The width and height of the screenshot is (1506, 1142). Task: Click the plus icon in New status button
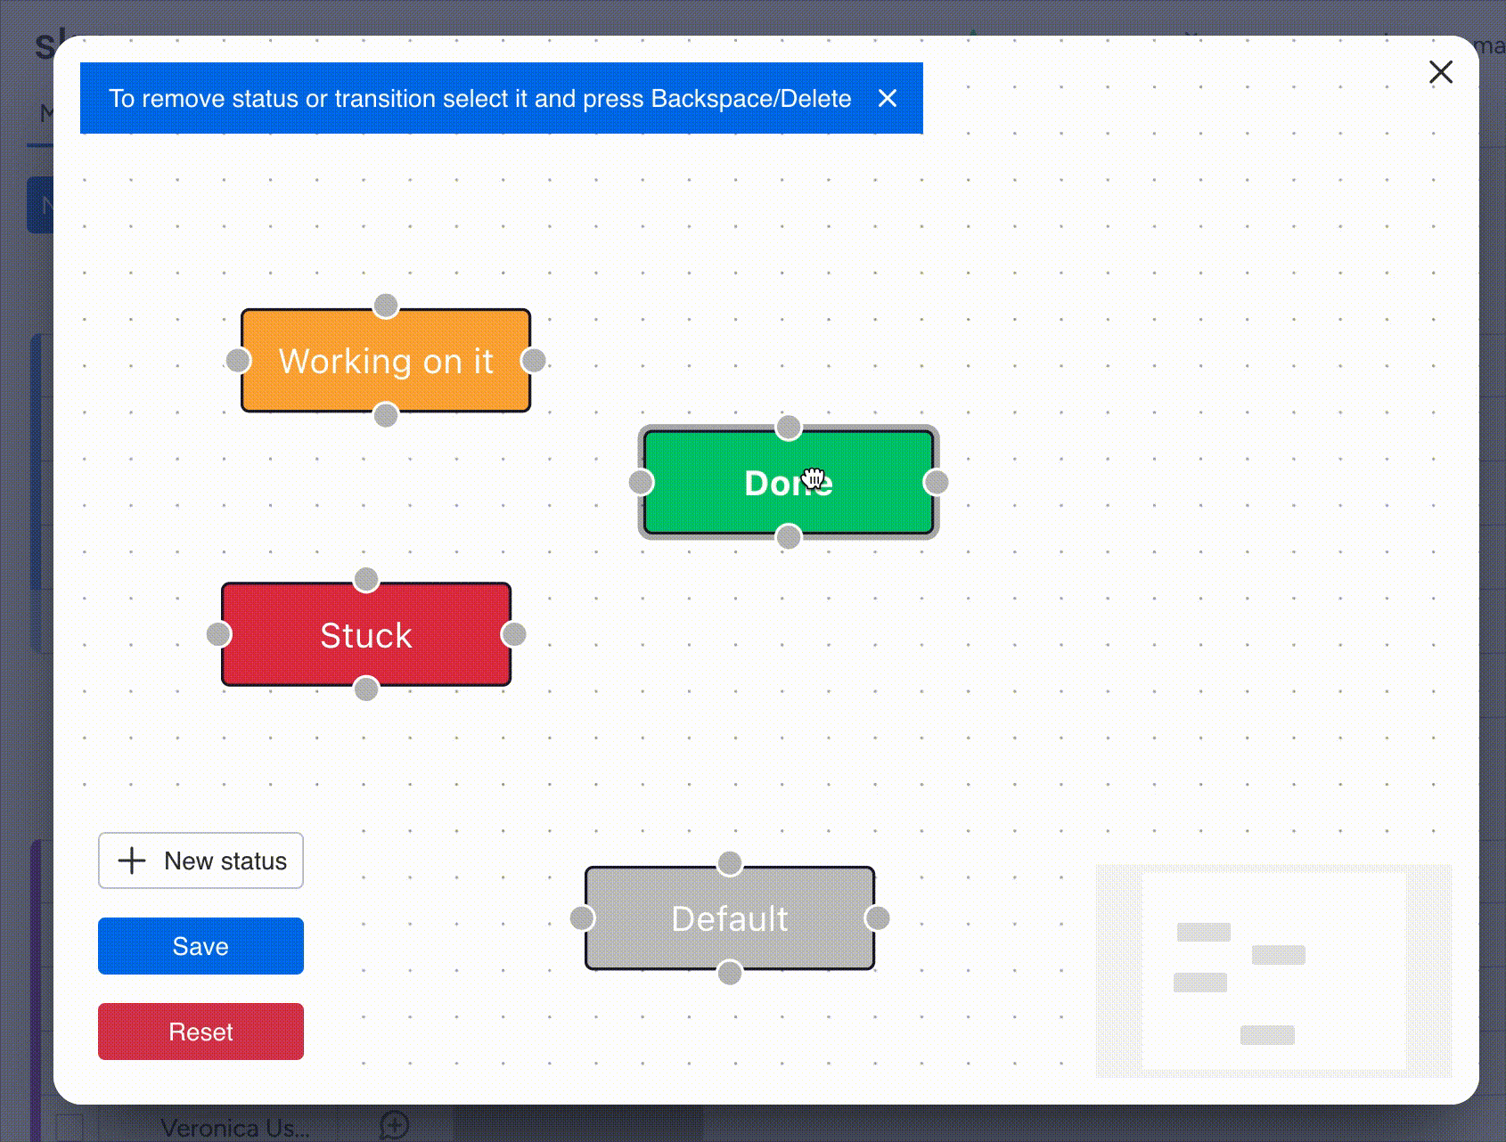click(x=132, y=861)
